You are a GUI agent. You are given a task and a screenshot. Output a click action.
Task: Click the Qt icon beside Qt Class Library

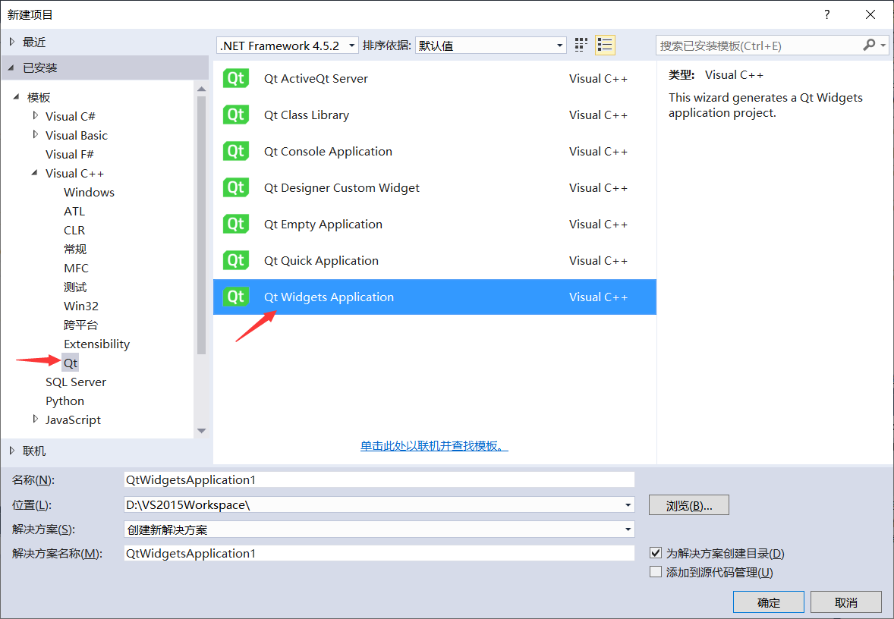tap(236, 115)
